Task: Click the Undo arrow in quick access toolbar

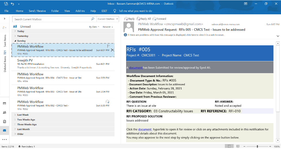Action: [12, 4]
